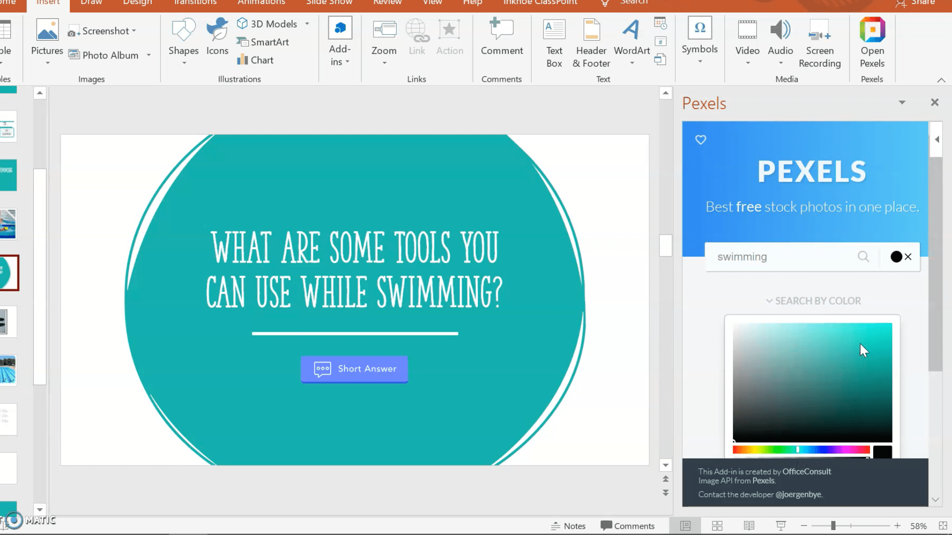Click the Open Pexels button in ribbon
The width and height of the screenshot is (952, 535).
click(x=872, y=42)
